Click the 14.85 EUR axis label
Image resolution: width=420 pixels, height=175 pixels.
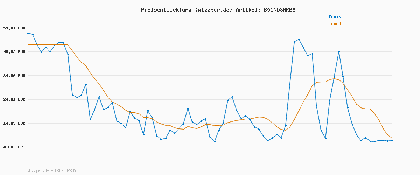(x=14, y=123)
